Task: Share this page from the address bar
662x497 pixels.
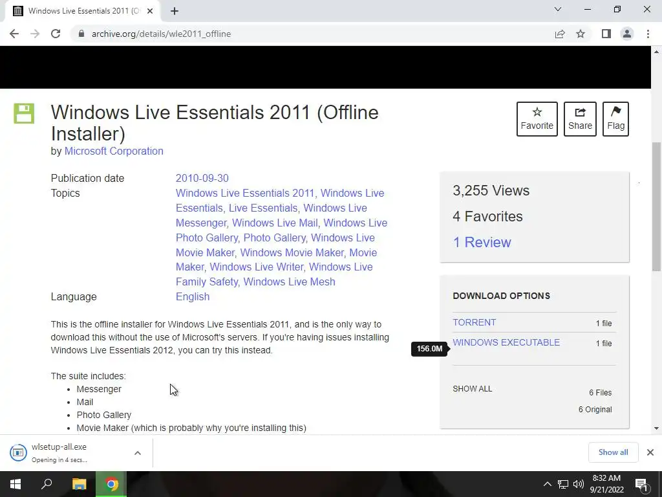Action: (560, 34)
